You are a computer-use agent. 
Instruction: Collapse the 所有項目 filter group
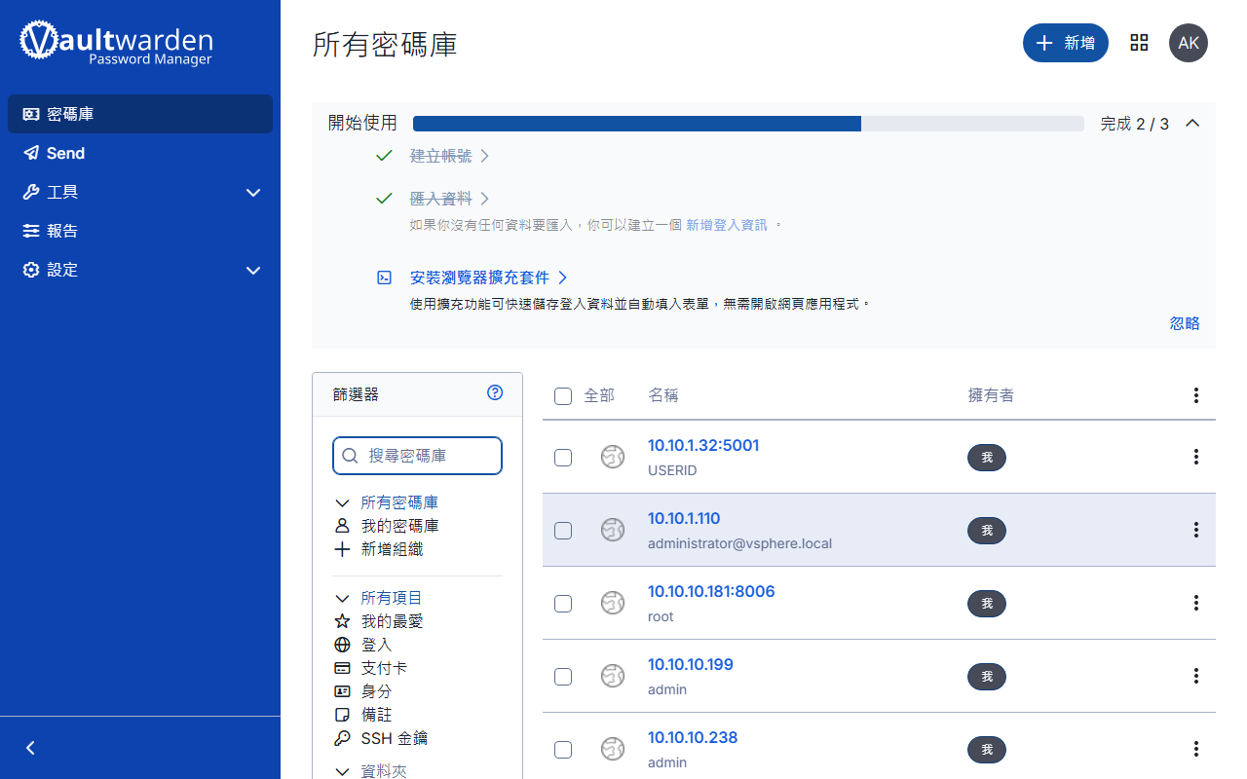[342, 599]
